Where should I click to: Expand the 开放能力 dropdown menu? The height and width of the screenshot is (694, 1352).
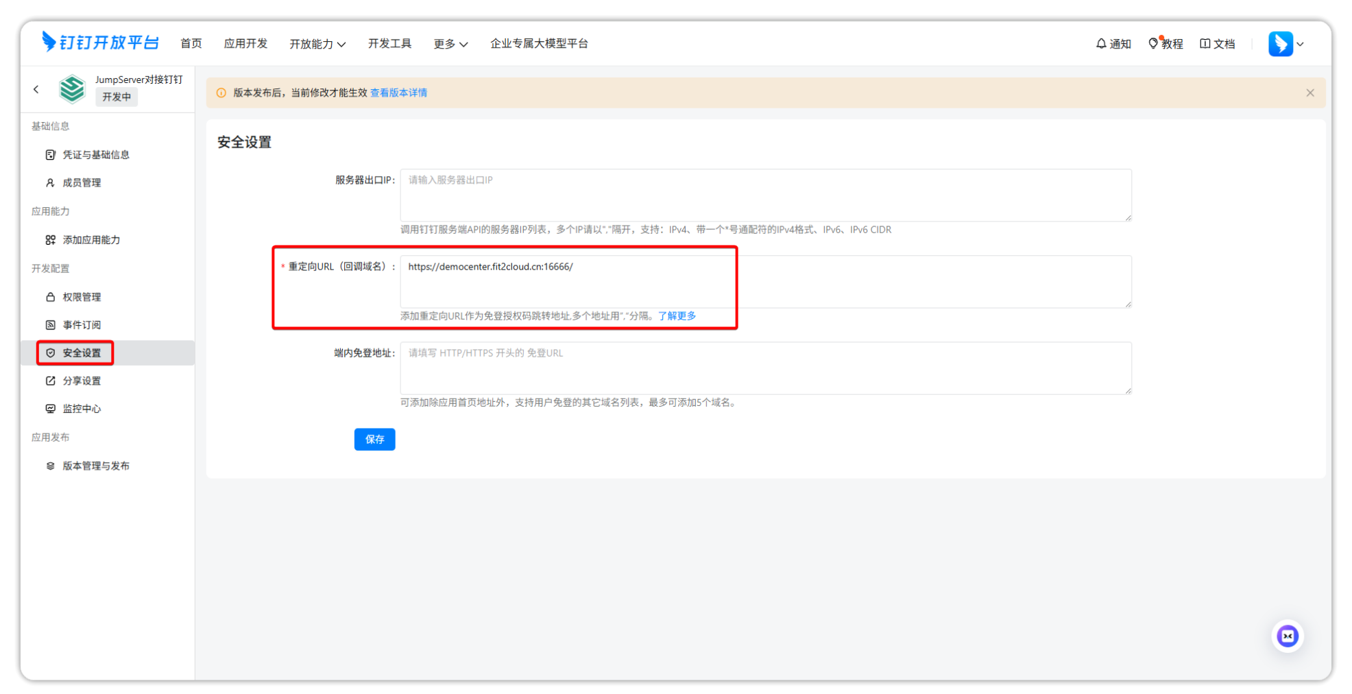[x=317, y=44]
